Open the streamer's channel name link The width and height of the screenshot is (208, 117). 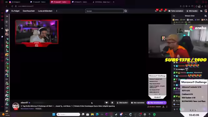click(x=24, y=103)
